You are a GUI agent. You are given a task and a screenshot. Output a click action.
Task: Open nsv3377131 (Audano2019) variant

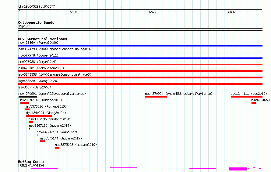[58, 132]
